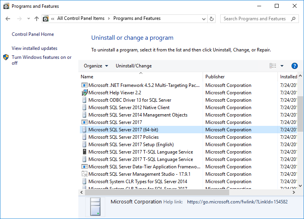Click icon of SQL Server 2017 Policies

click(x=84, y=137)
